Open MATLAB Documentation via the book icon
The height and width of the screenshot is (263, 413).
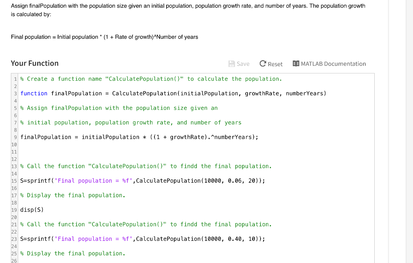(296, 64)
